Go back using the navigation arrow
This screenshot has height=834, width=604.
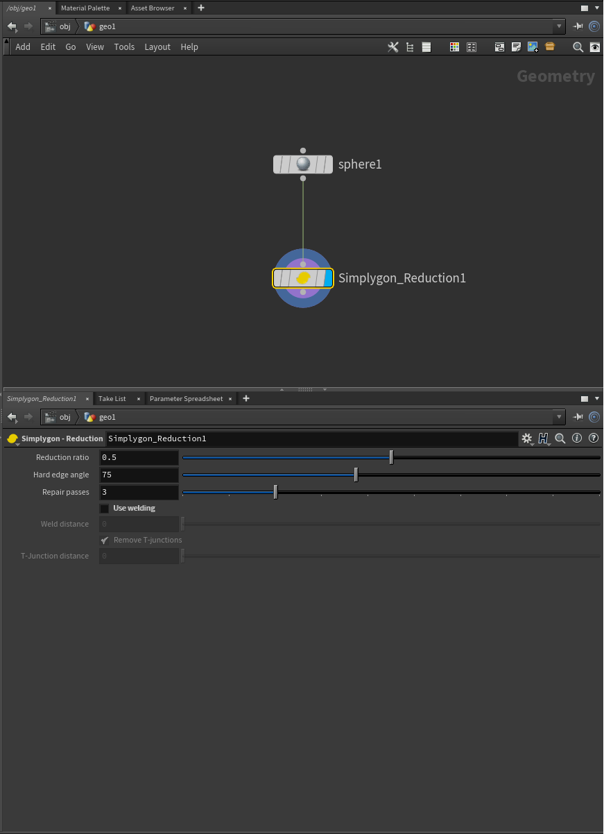tap(12, 26)
